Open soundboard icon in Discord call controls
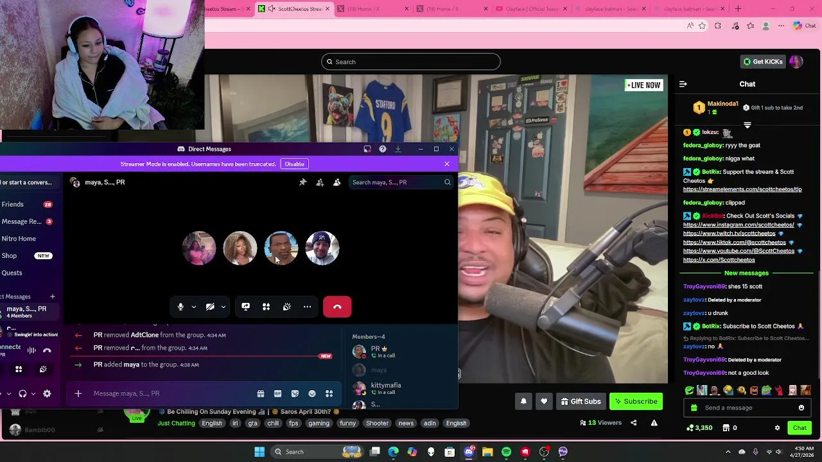Image resolution: width=822 pixels, height=462 pixels. click(286, 307)
